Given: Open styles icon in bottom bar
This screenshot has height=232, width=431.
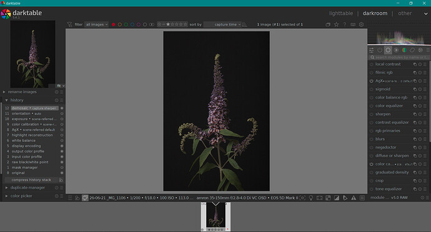Looking at the screenshot, I should click(77, 198).
